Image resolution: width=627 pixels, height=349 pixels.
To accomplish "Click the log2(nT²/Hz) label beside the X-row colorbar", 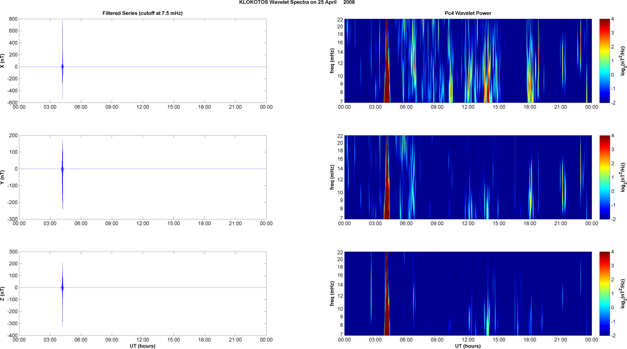I will click(623, 61).
